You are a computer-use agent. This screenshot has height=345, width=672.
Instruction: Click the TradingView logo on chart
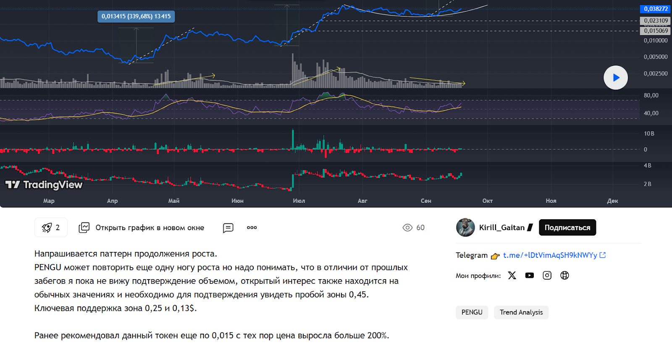point(44,185)
